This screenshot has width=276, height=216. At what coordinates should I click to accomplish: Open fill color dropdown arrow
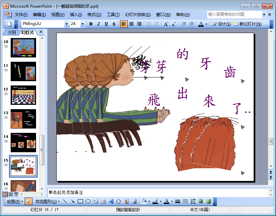(x=149, y=201)
